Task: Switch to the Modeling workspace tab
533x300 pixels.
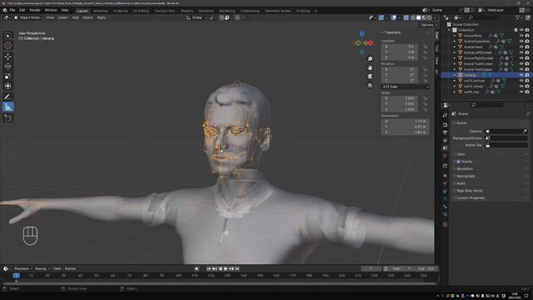Action: pyautogui.click(x=100, y=11)
